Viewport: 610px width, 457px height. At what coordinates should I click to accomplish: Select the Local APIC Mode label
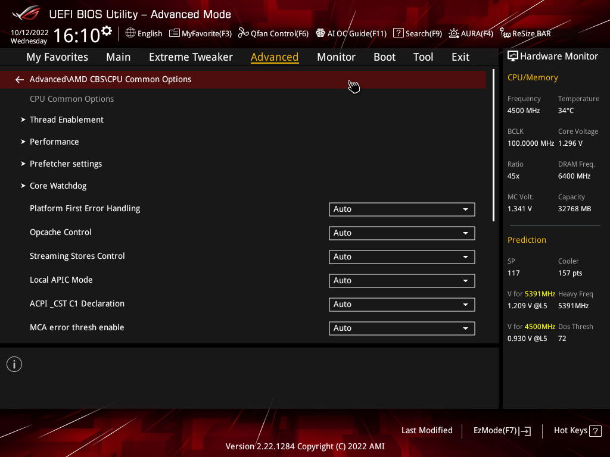pyautogui.click(x=61, y=280)
